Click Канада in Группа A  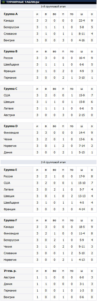(x=9, y=21)
